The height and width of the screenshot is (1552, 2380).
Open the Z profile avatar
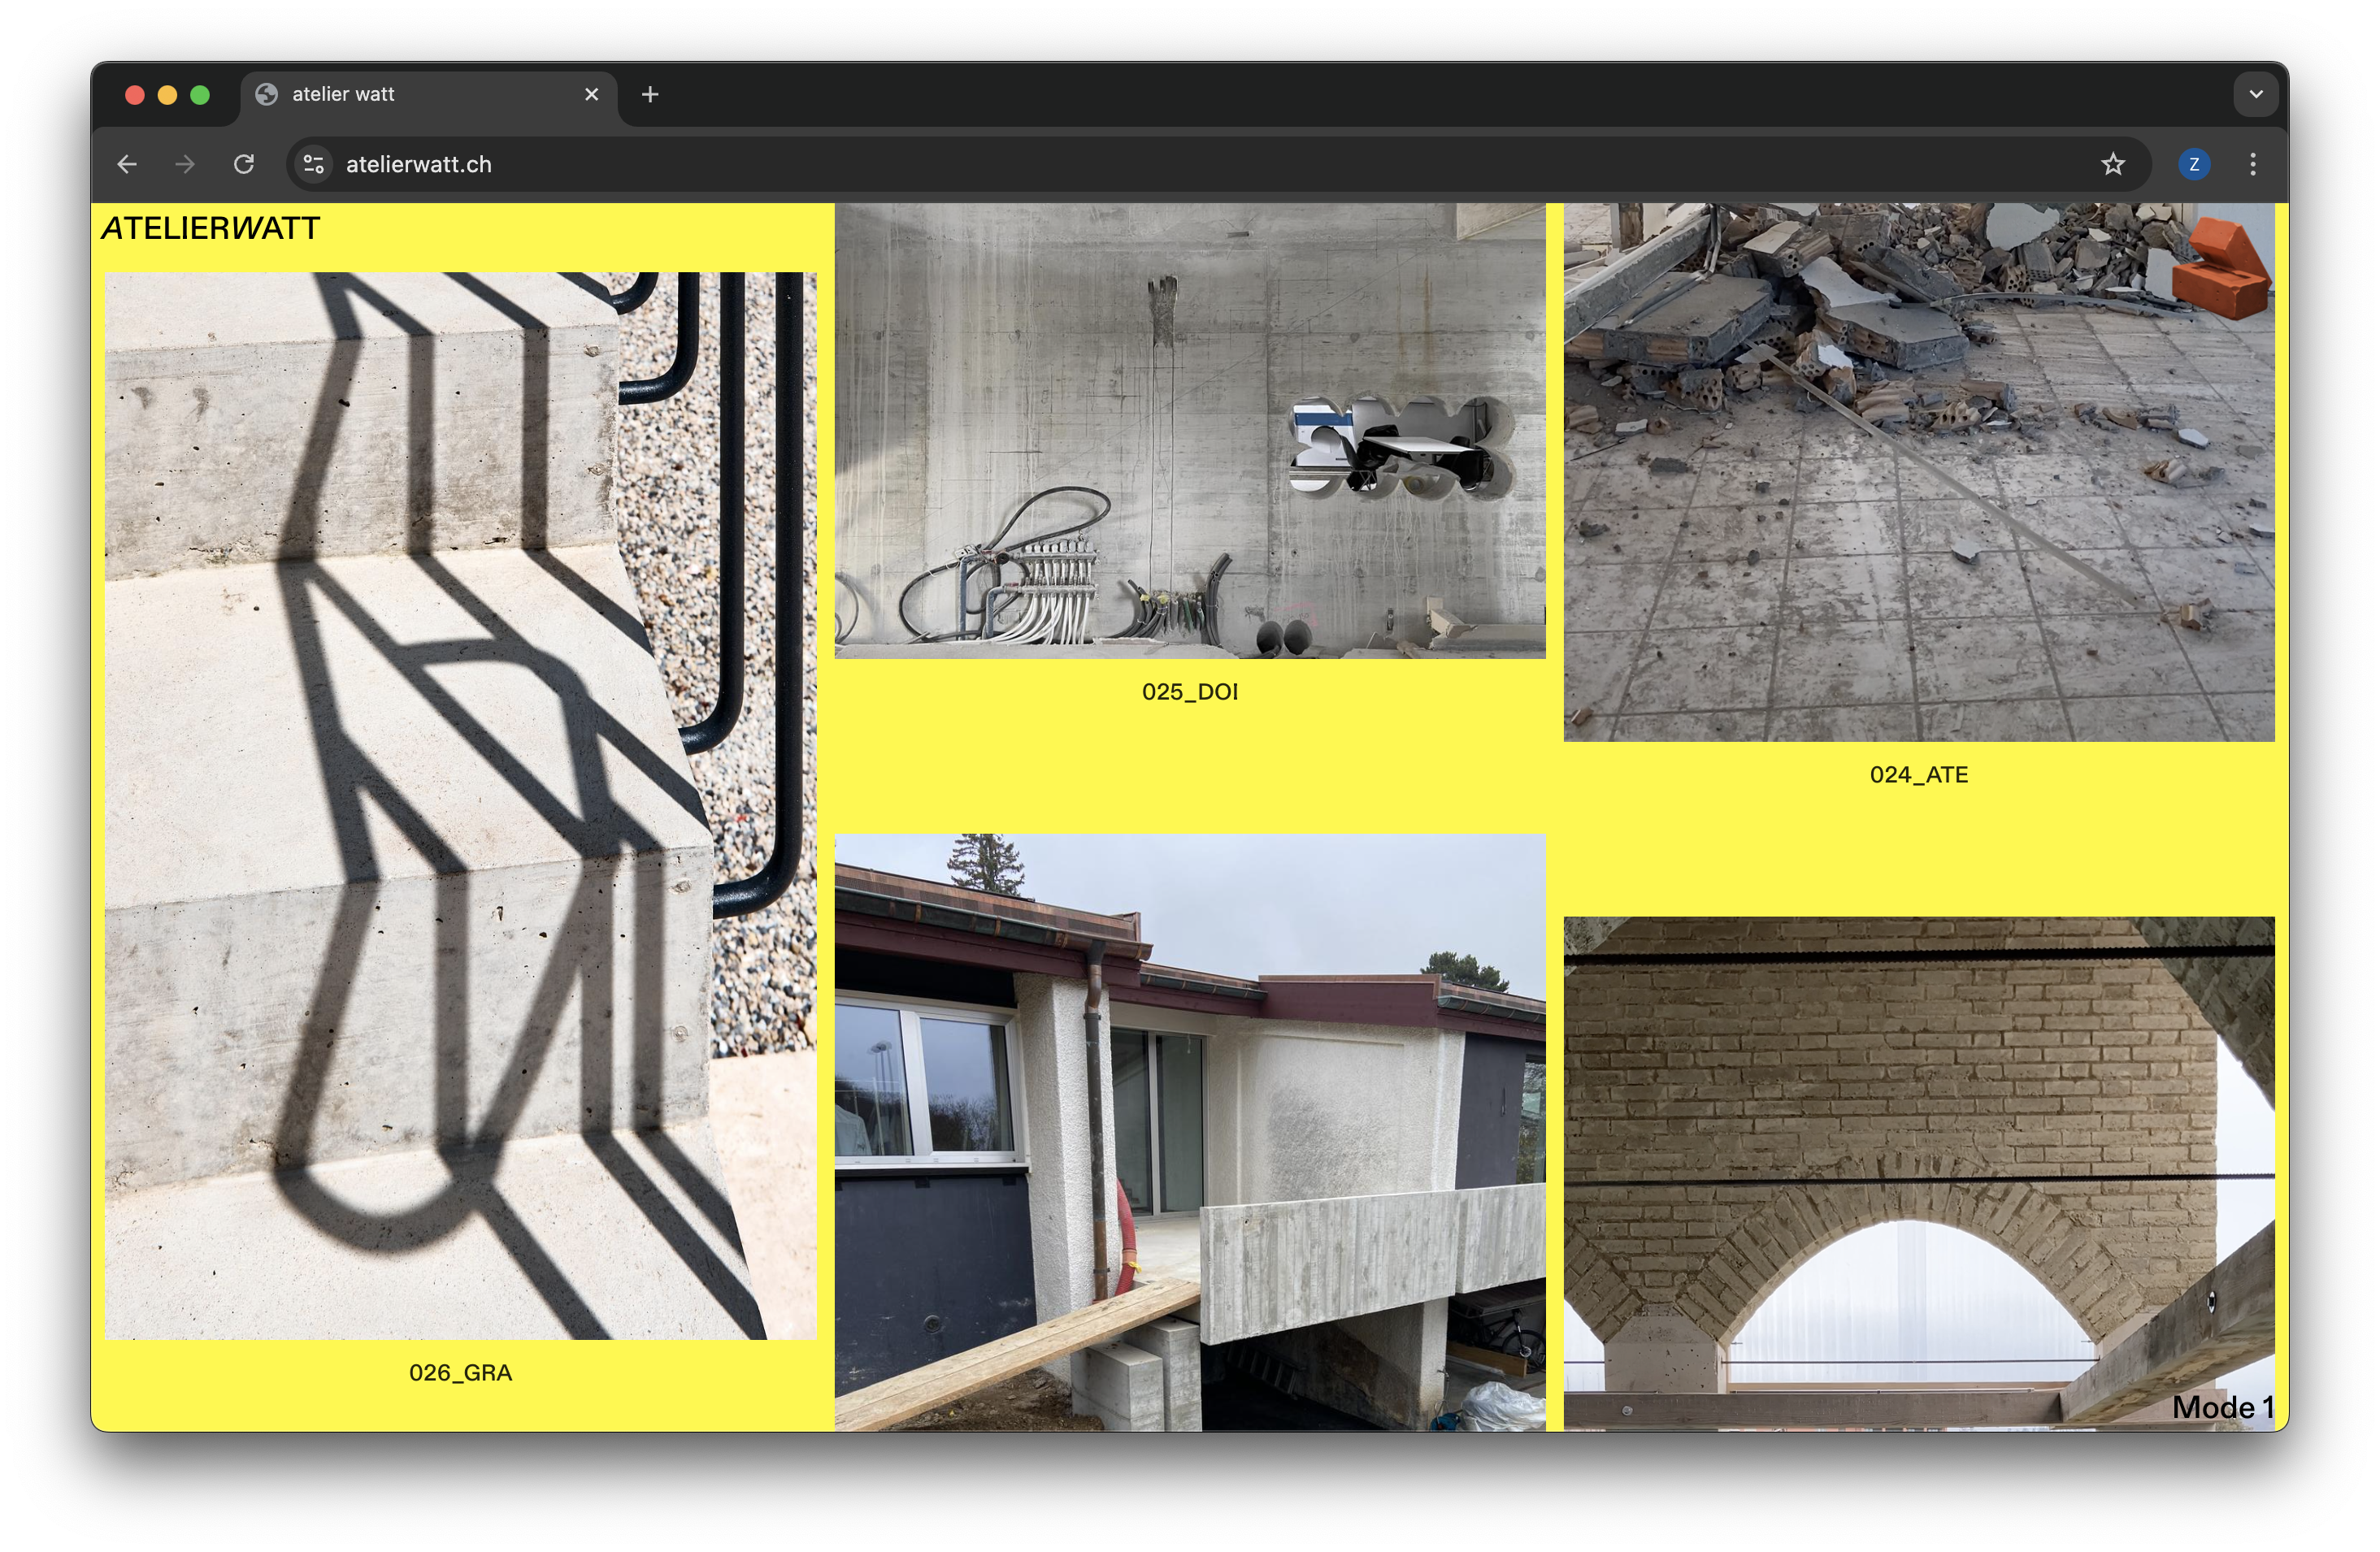(2194, 164)
